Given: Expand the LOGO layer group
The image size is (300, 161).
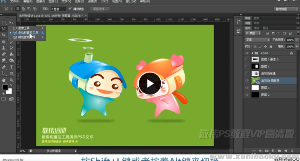Looking at the screenshot, I should [252, 53].
